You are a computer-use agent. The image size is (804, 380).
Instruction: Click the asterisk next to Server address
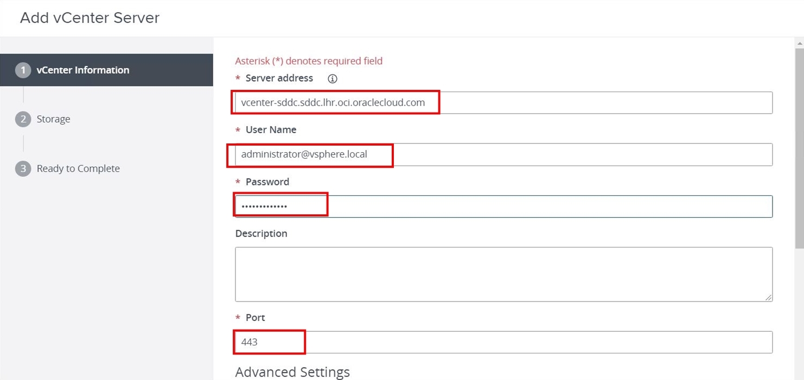click(x=238, y=78)
